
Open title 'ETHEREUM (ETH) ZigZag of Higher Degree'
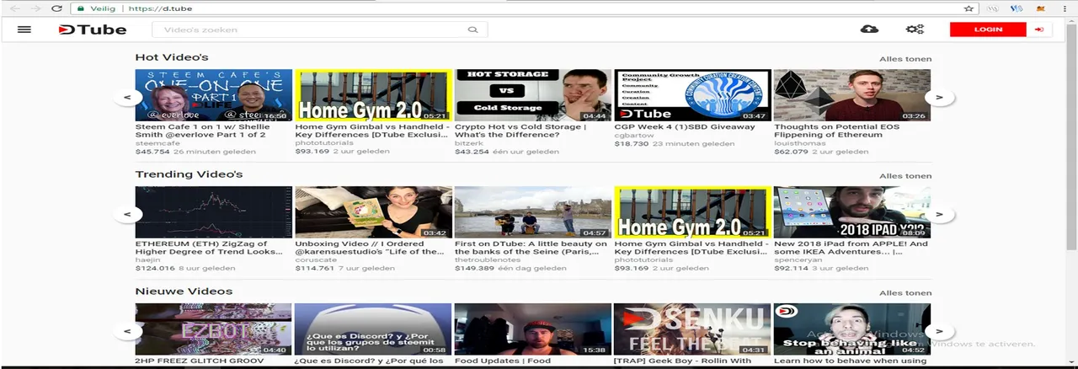pyautogui.click(x=209, y=248)
